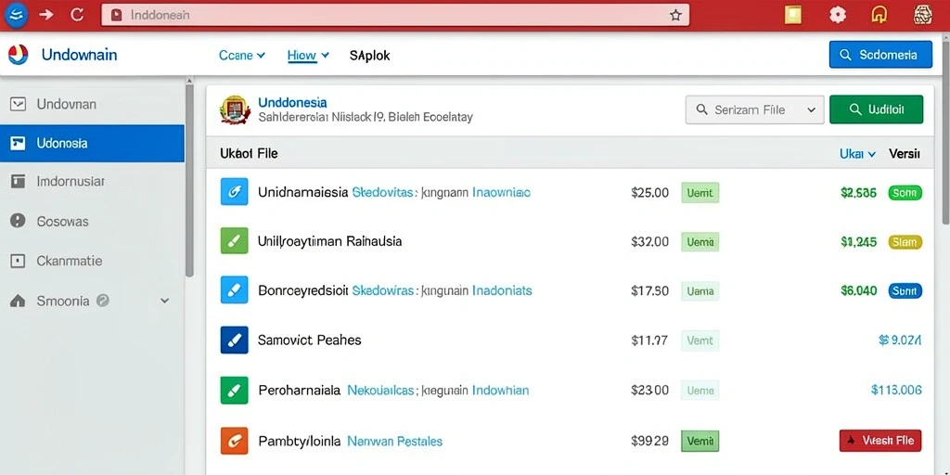Click the blue icon beside Unidnamaiesia row
The height and width of the screenshot is (475, 950).
coord(234,192)
